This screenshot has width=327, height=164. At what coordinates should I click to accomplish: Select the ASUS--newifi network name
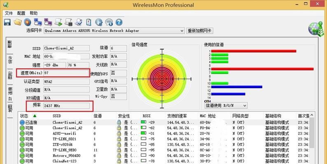[x=64, y=134]
